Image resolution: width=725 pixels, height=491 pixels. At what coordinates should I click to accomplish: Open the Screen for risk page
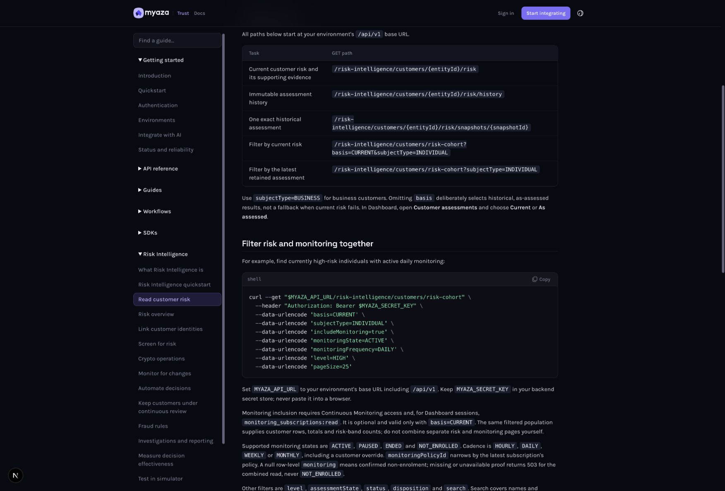coord(157,344)
